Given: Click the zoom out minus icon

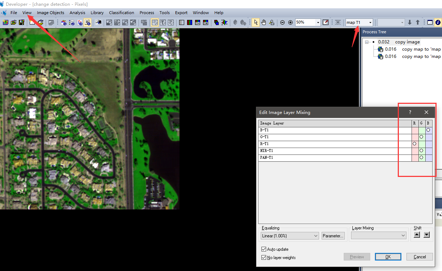Looking at the screenshot, I should (282, 22).
